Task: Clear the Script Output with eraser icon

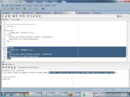Action: [6, 67]
